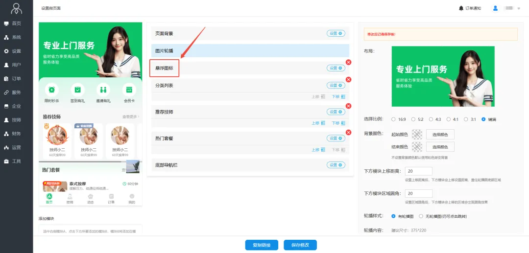Click the 下方模块上移距离 input field
Viewport: 529px width, 253px height.
point(418,171)
